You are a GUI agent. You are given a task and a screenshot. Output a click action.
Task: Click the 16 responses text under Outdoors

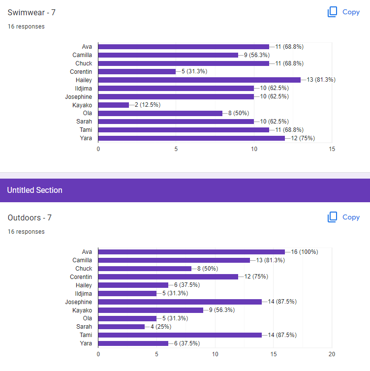pos(26,231)
